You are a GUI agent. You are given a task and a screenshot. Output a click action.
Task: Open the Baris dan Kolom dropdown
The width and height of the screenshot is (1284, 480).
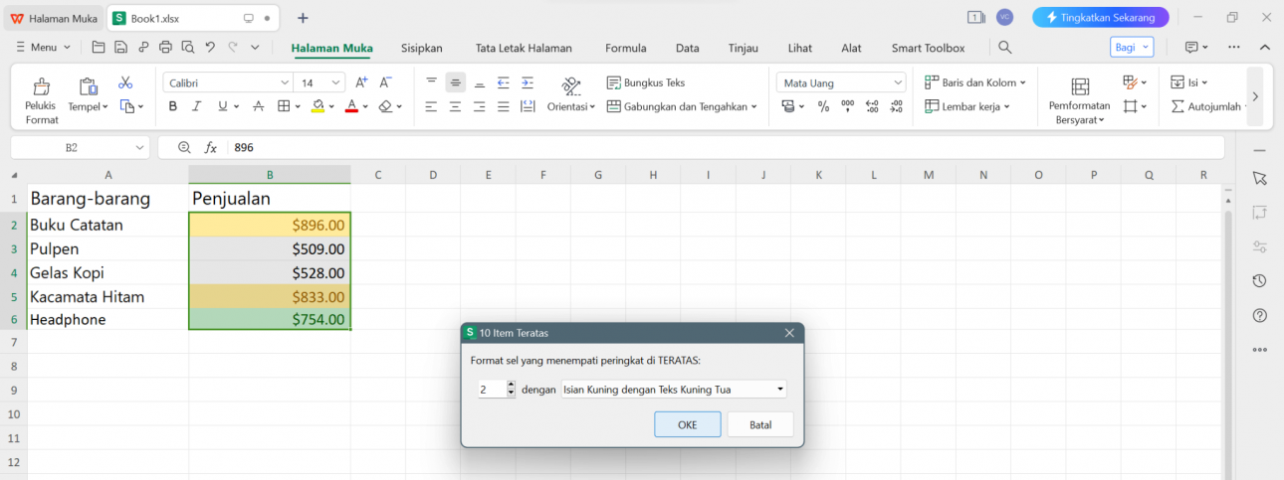(973, 82)
